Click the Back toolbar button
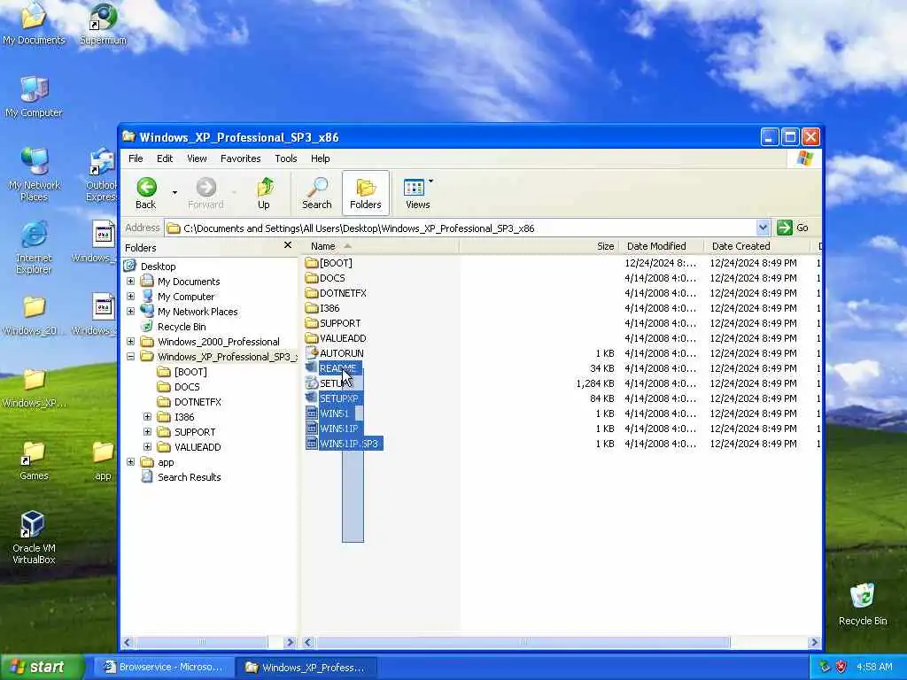 tap(146, 193)
